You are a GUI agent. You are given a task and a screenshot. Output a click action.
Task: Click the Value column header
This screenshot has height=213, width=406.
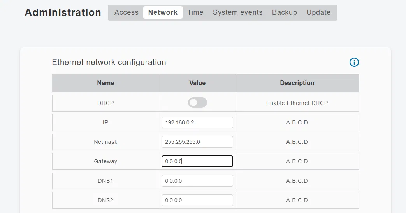pos(197,83)
